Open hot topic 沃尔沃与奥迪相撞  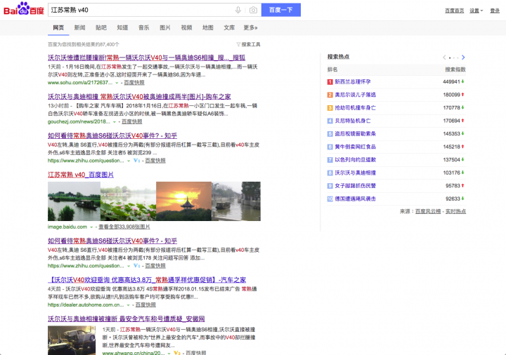[x=356, y=173]
